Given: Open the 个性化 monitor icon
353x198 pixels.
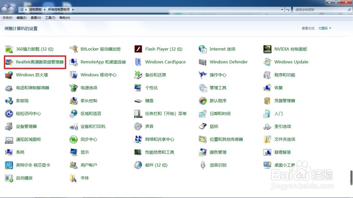Looking at the screenshot, I should tap(138, 88).
